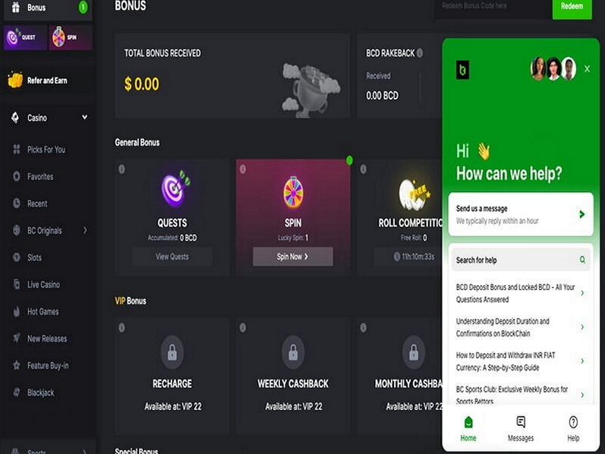
Task: Click the View Quests button
Action: point(172,257)
